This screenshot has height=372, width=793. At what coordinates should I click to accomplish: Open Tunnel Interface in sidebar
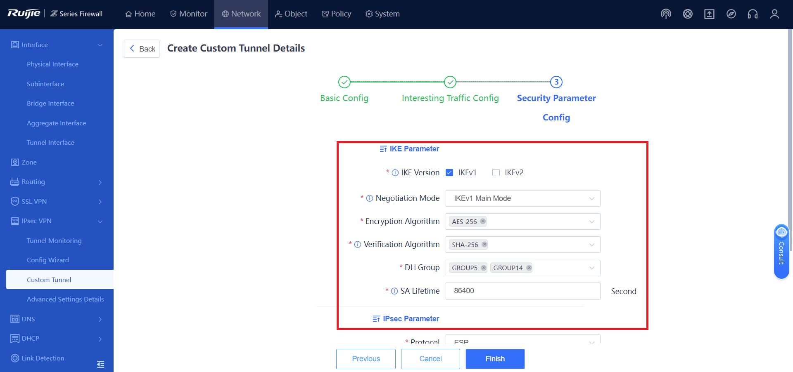pos(50,143)
